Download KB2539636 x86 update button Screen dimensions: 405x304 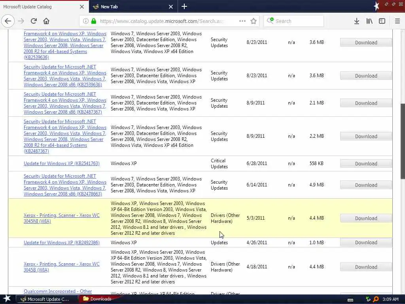[366, 76]
